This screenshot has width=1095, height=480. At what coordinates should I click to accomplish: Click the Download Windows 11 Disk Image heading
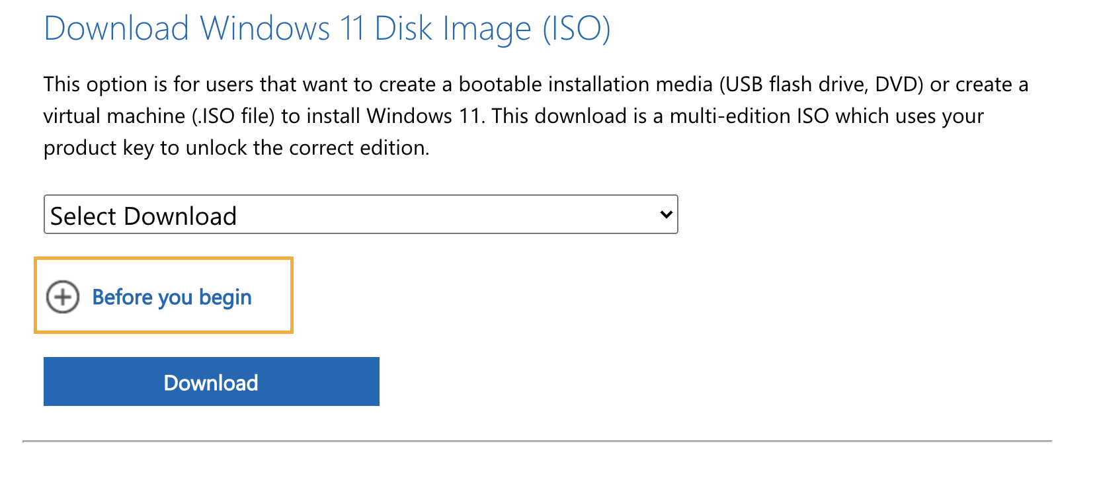click(327, 29)
